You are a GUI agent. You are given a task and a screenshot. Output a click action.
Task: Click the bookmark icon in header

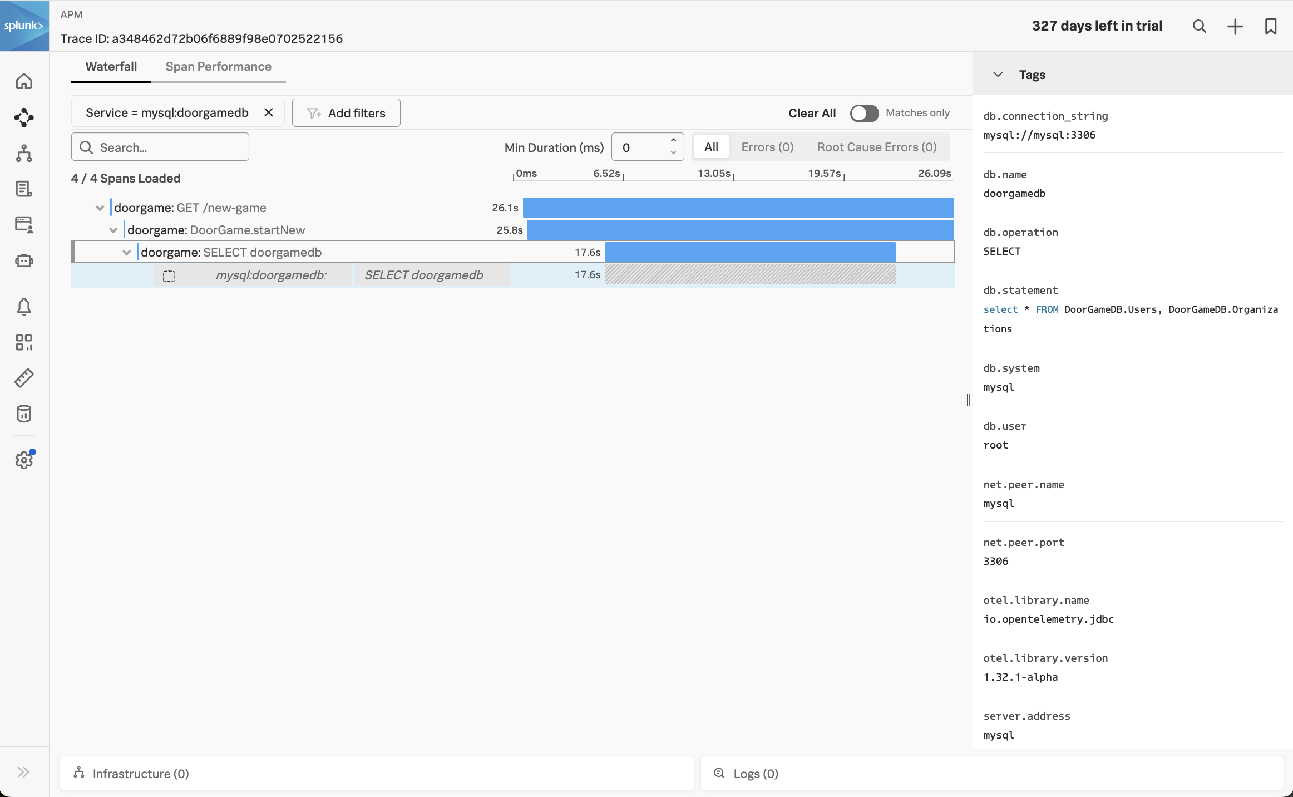[1270, 26]
